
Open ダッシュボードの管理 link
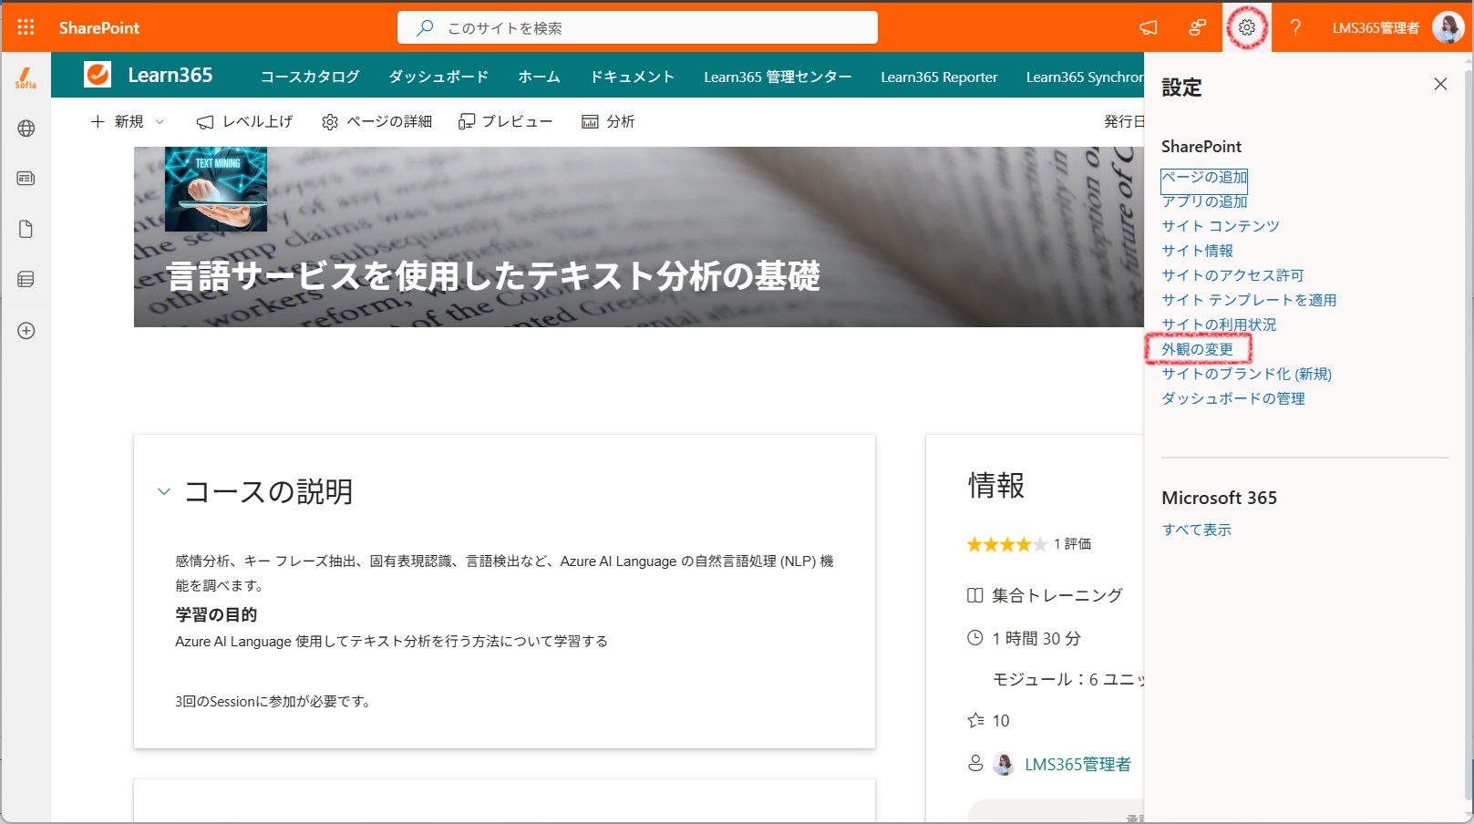coord(1233,398)
